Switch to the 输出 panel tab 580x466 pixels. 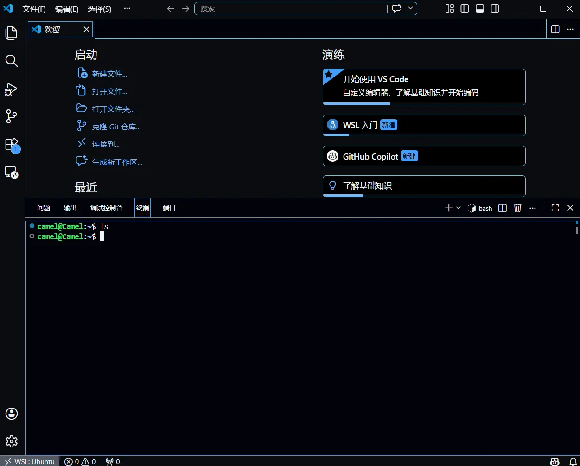[x=70, y=208]
